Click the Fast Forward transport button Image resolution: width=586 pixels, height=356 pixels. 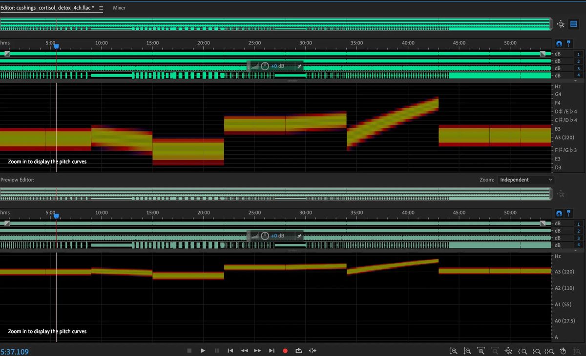258,351
